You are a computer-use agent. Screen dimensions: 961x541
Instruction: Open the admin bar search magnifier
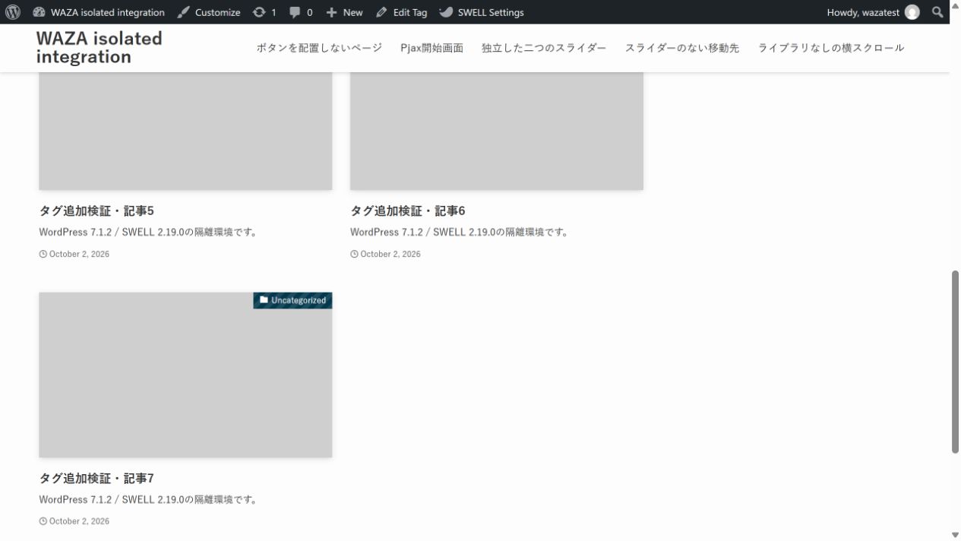click(x=937, y=12)
